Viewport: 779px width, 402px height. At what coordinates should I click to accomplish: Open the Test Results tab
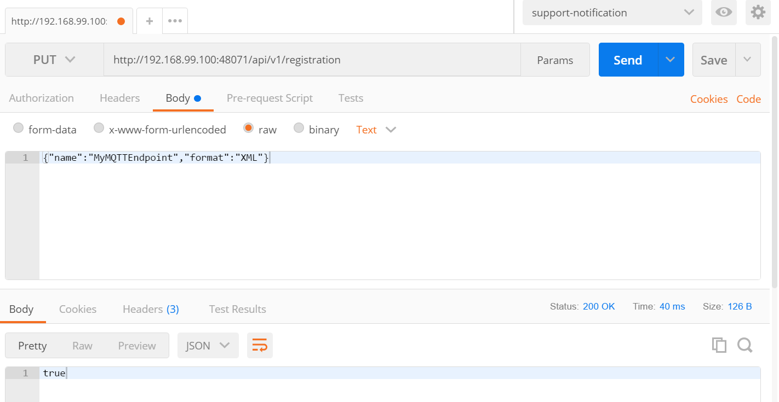(237, 309)
